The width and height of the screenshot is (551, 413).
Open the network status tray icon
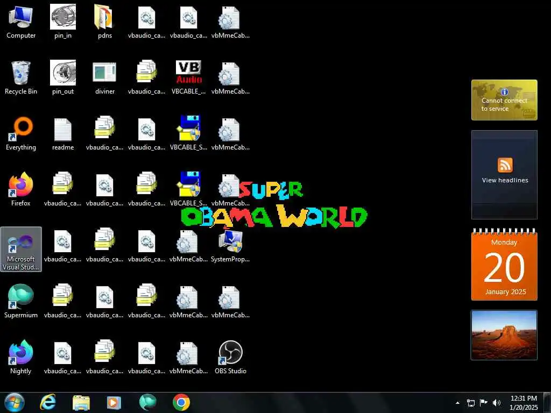tap(470, 403)
